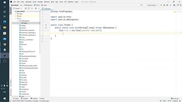The image size is (182, 102).
Task: Select the FileEx.java editor tab
Action: tap(47, 8)
